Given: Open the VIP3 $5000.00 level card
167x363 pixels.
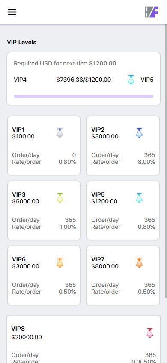Looking at the screenshot, I should pyautogui.click(x=44, y=210).
